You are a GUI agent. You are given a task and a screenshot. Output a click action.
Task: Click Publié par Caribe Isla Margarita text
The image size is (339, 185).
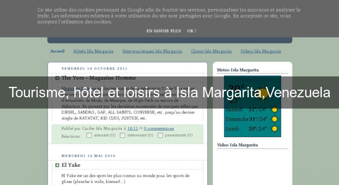click(x=92, y=128)
